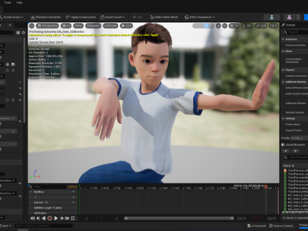308x231 pixels.
Task: Click the pink skeletal mesh mode icon
Action: 289,17
